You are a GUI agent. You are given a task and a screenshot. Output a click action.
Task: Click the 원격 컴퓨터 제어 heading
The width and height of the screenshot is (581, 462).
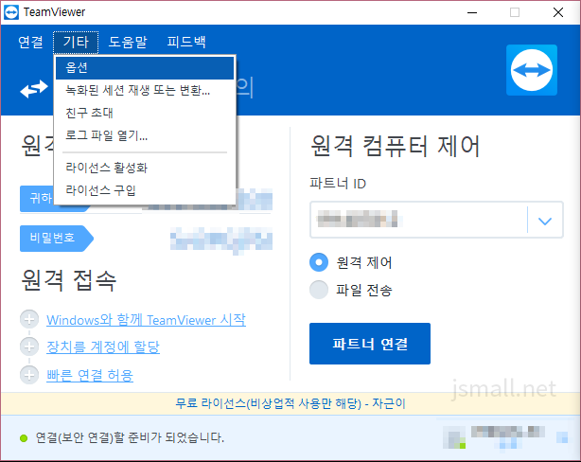396,146
